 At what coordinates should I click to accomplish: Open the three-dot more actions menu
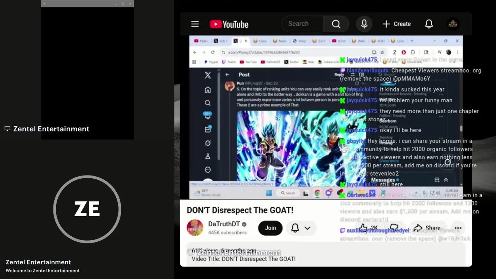tap(458, 228)
